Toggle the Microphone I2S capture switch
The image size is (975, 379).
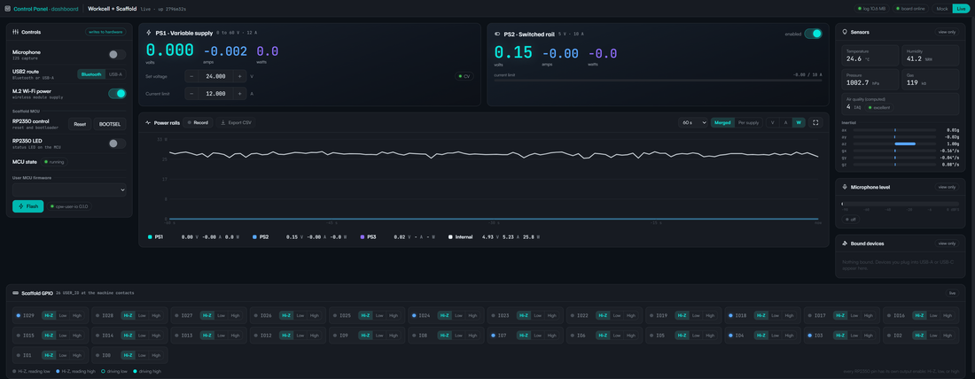pos(117,55)
